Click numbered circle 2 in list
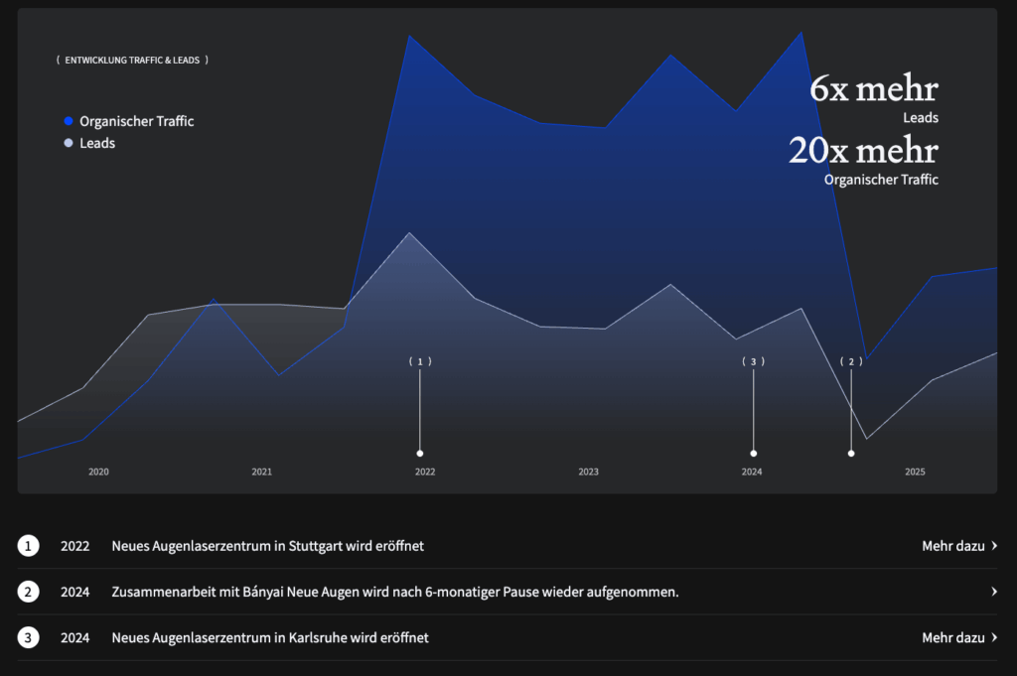 click(x=28, y=592)
